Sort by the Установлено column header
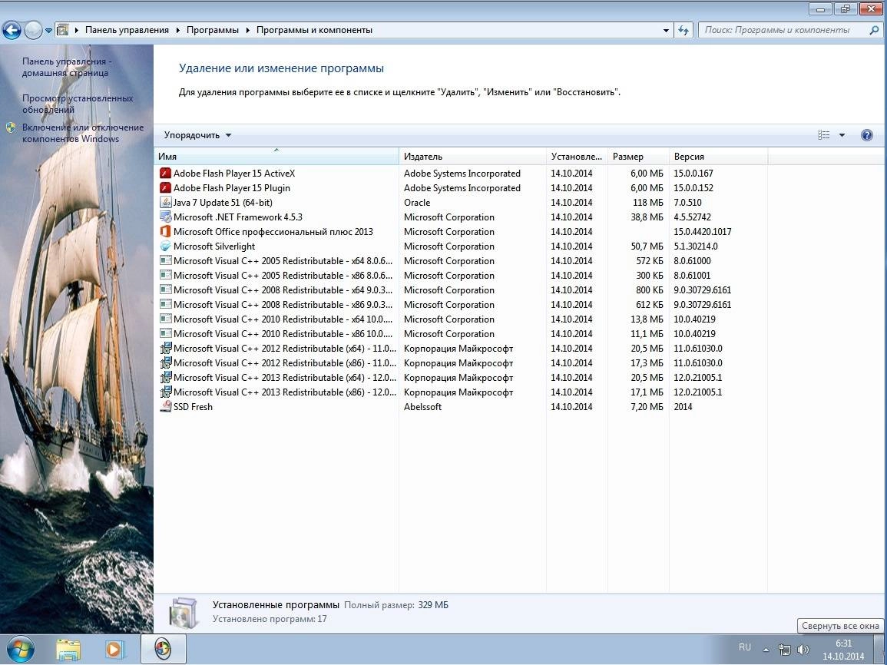The width and height of the screenshot is (887, 665). click(x=577, y=157)
